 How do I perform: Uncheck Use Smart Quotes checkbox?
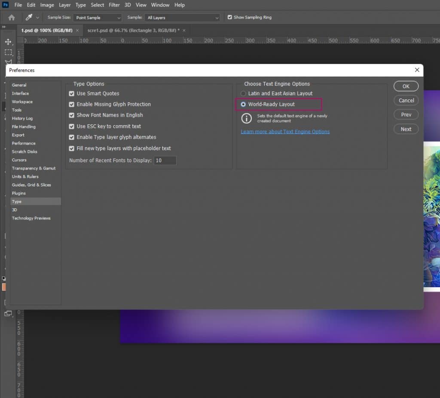coord(72,93)
